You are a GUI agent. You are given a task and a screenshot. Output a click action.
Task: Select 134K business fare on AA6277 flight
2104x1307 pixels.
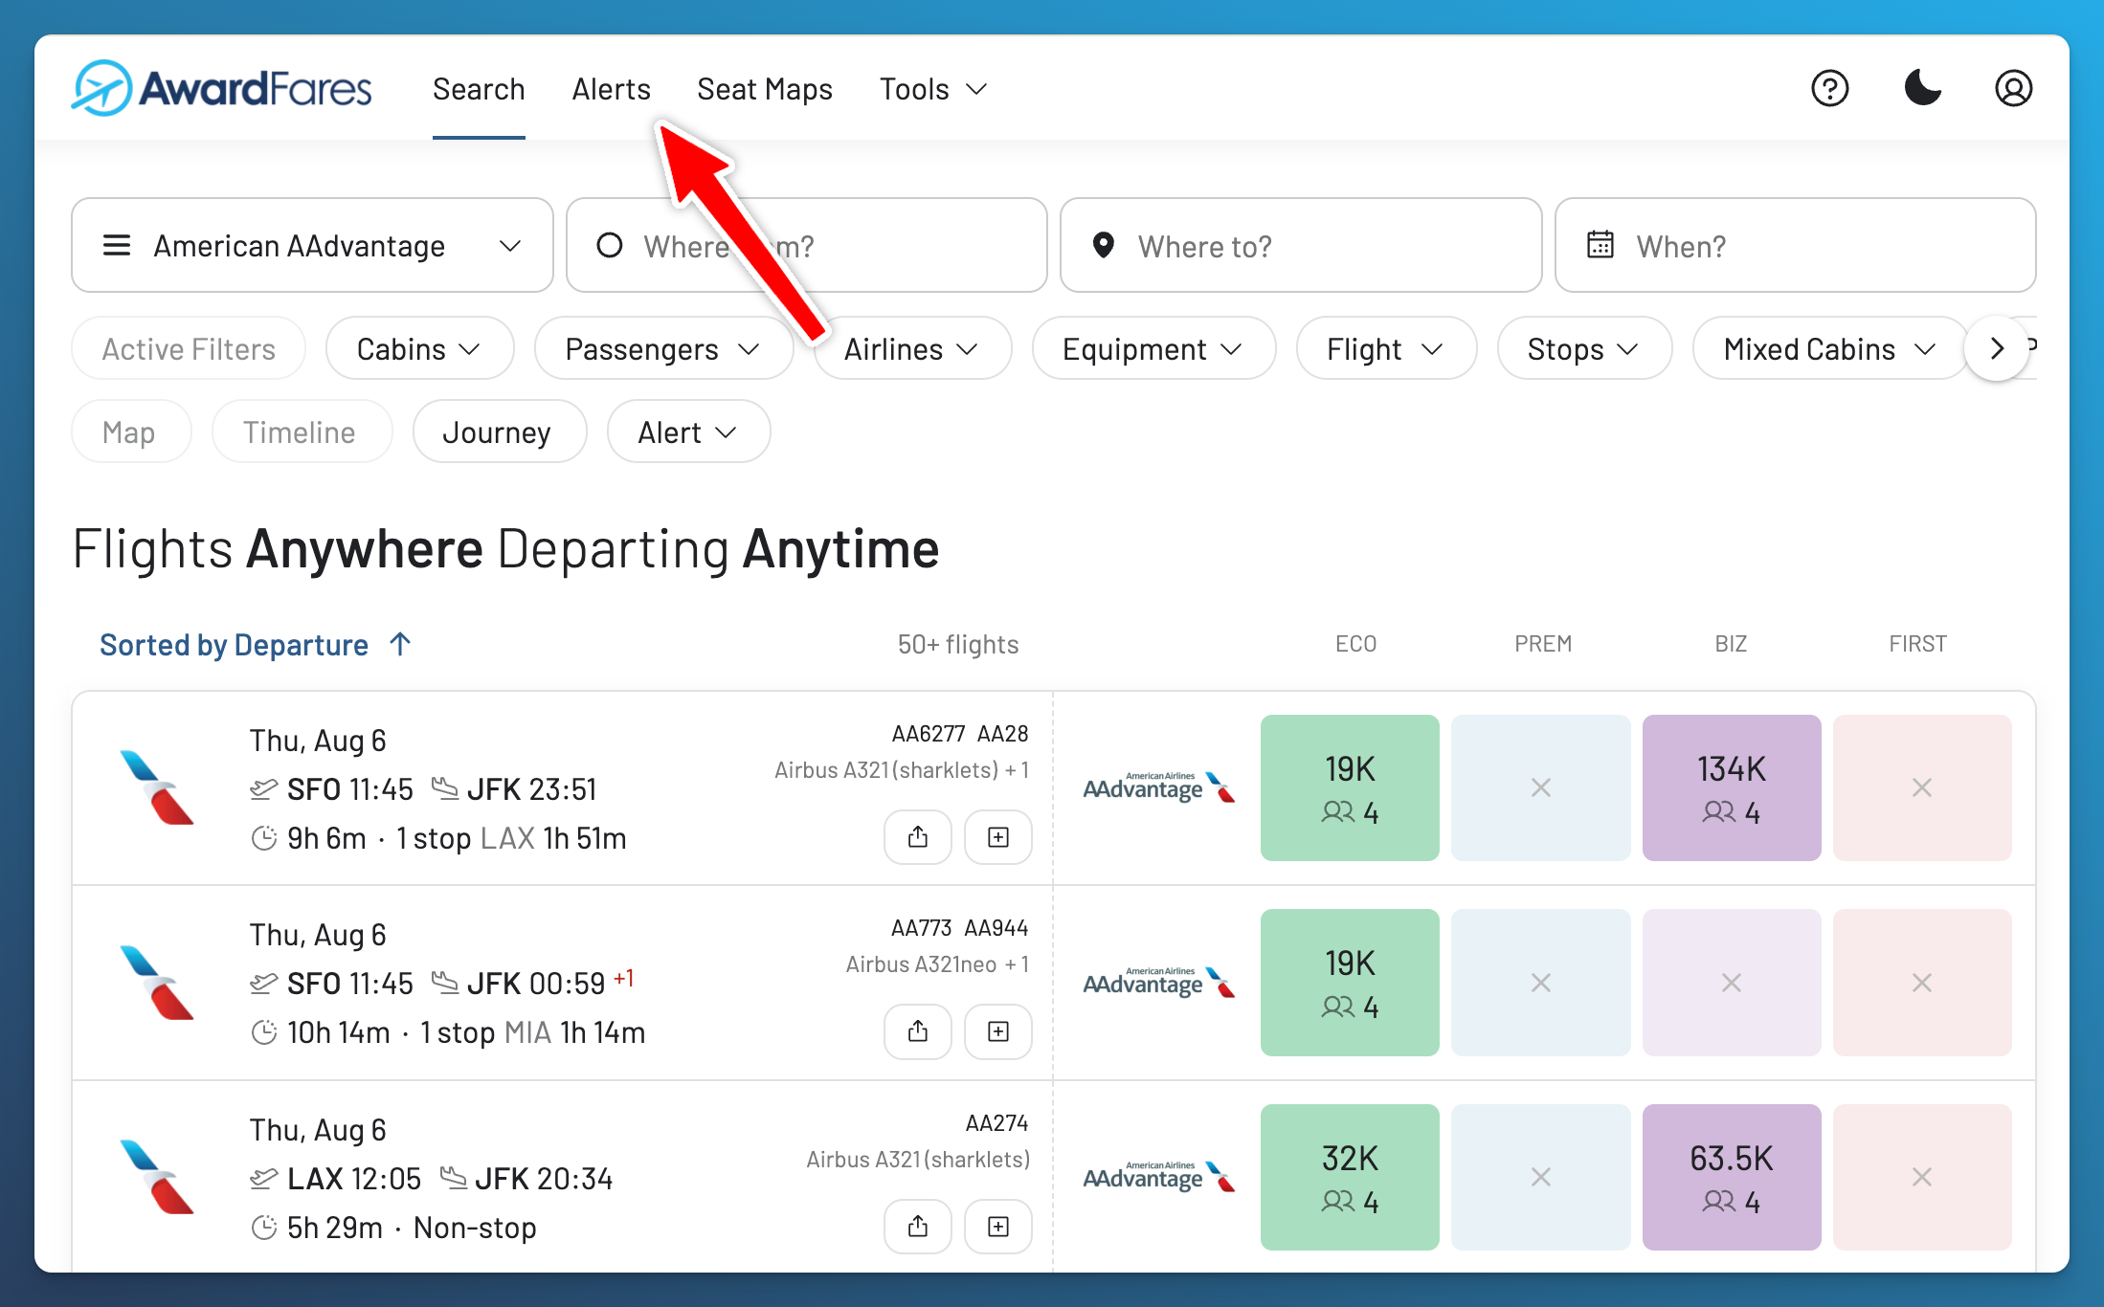[1732, 787]
